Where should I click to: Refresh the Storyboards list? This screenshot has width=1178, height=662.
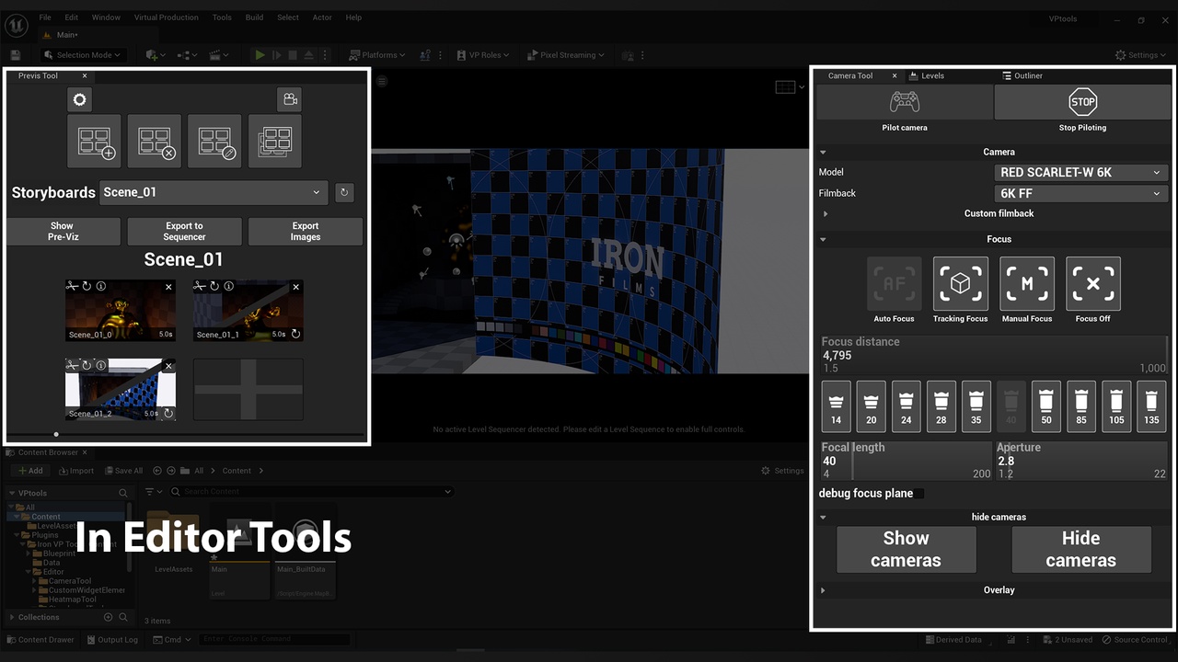click(344, 192)
